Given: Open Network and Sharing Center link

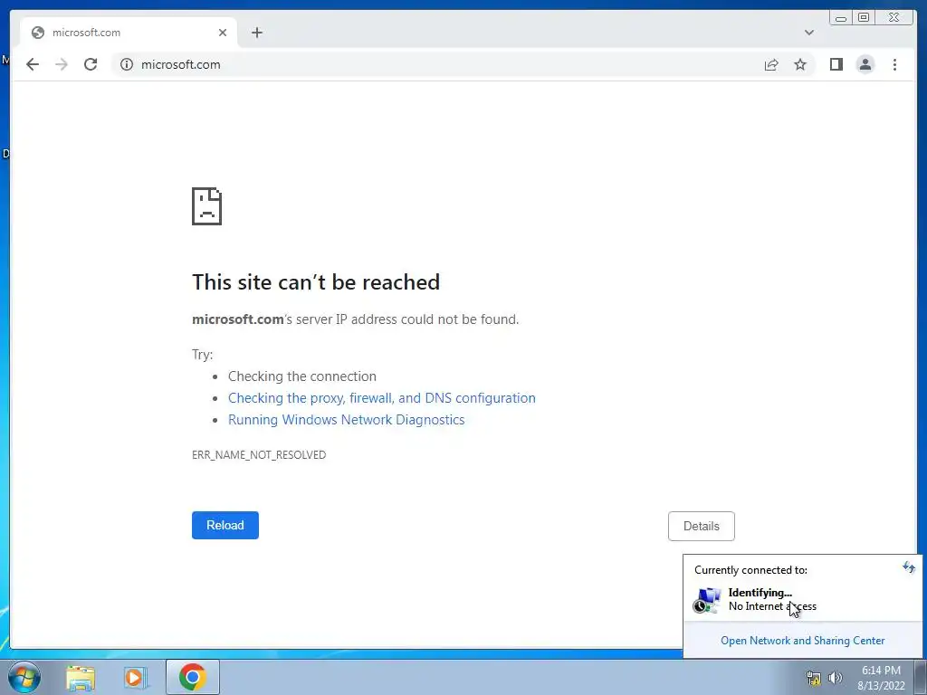Looking at the screenshot, I should pos(802,641).
